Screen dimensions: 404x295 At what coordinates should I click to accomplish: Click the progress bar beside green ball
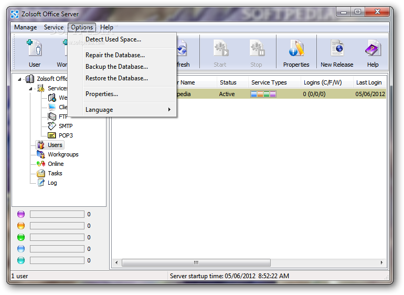57,237
